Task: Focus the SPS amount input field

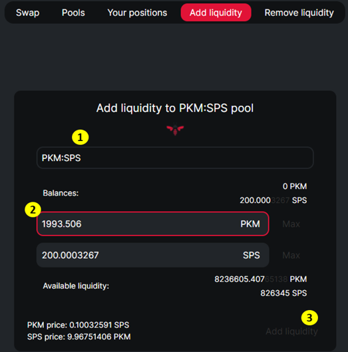Action: coord(152,255)
